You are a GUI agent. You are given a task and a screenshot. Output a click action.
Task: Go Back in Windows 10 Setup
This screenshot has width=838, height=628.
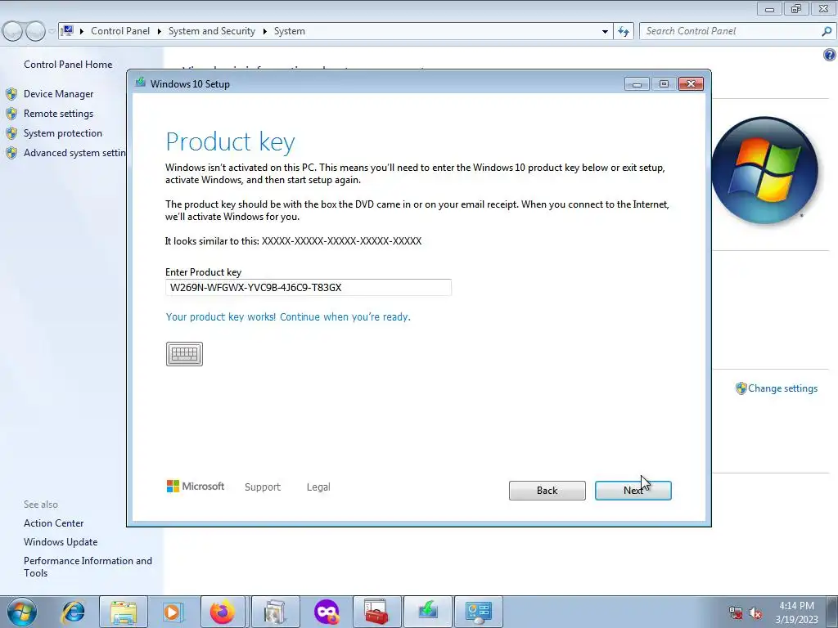pos(547,491)
